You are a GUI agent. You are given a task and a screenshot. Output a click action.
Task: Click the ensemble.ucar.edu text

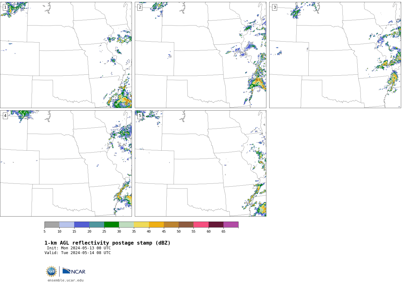pos(66,280)
